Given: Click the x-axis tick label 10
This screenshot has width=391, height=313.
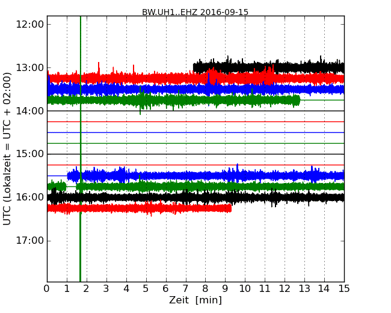Looking at the screenshot, I should pos(245,288).
